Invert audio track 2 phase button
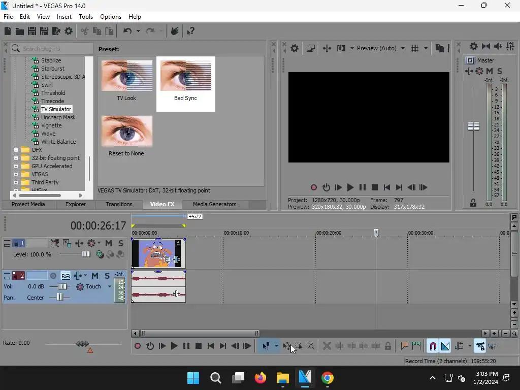This screenshot has width=520, height=390. coord(66,276)
